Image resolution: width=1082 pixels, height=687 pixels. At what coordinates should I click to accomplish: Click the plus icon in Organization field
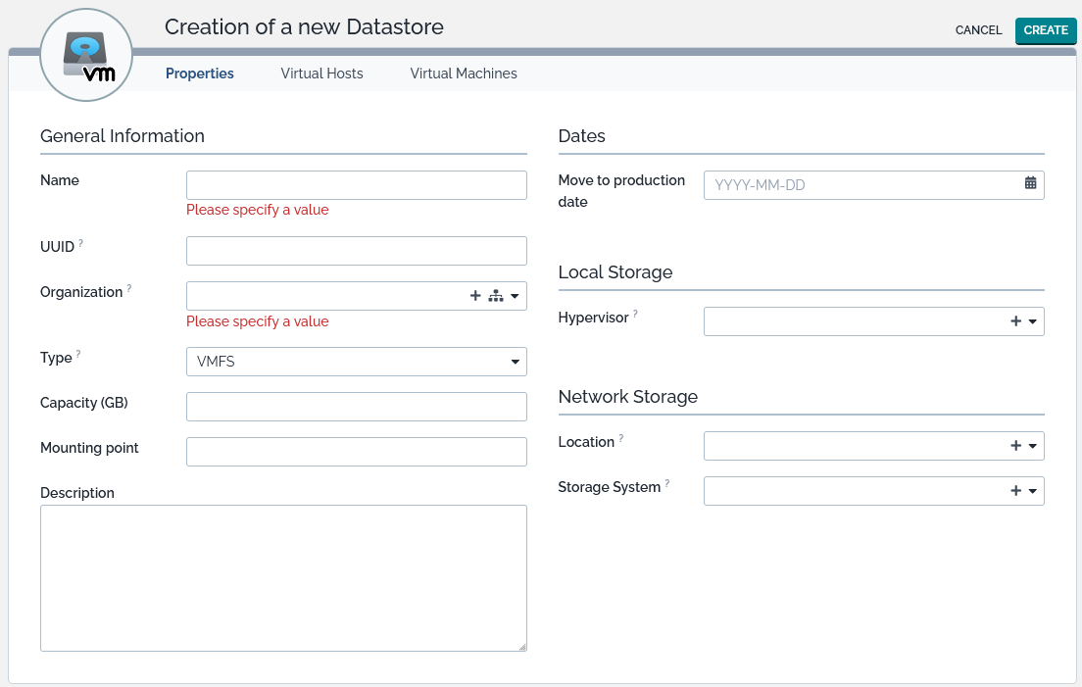(475, 296)
